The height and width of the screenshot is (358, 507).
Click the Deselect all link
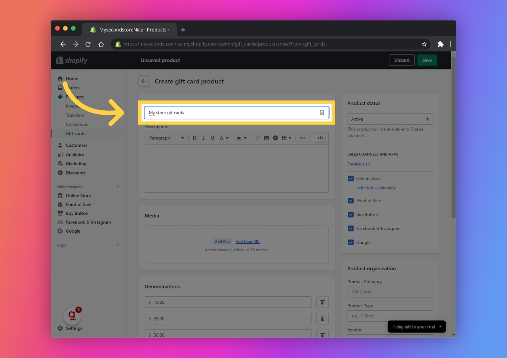click(x=358, y=164)
